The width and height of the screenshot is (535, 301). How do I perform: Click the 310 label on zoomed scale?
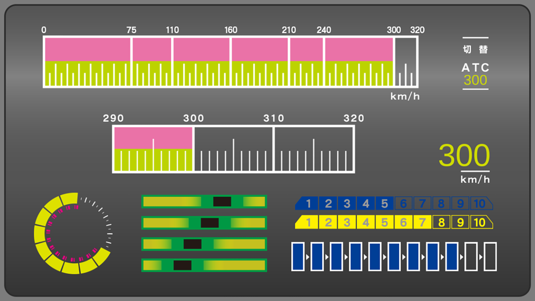tap(273, 118)
